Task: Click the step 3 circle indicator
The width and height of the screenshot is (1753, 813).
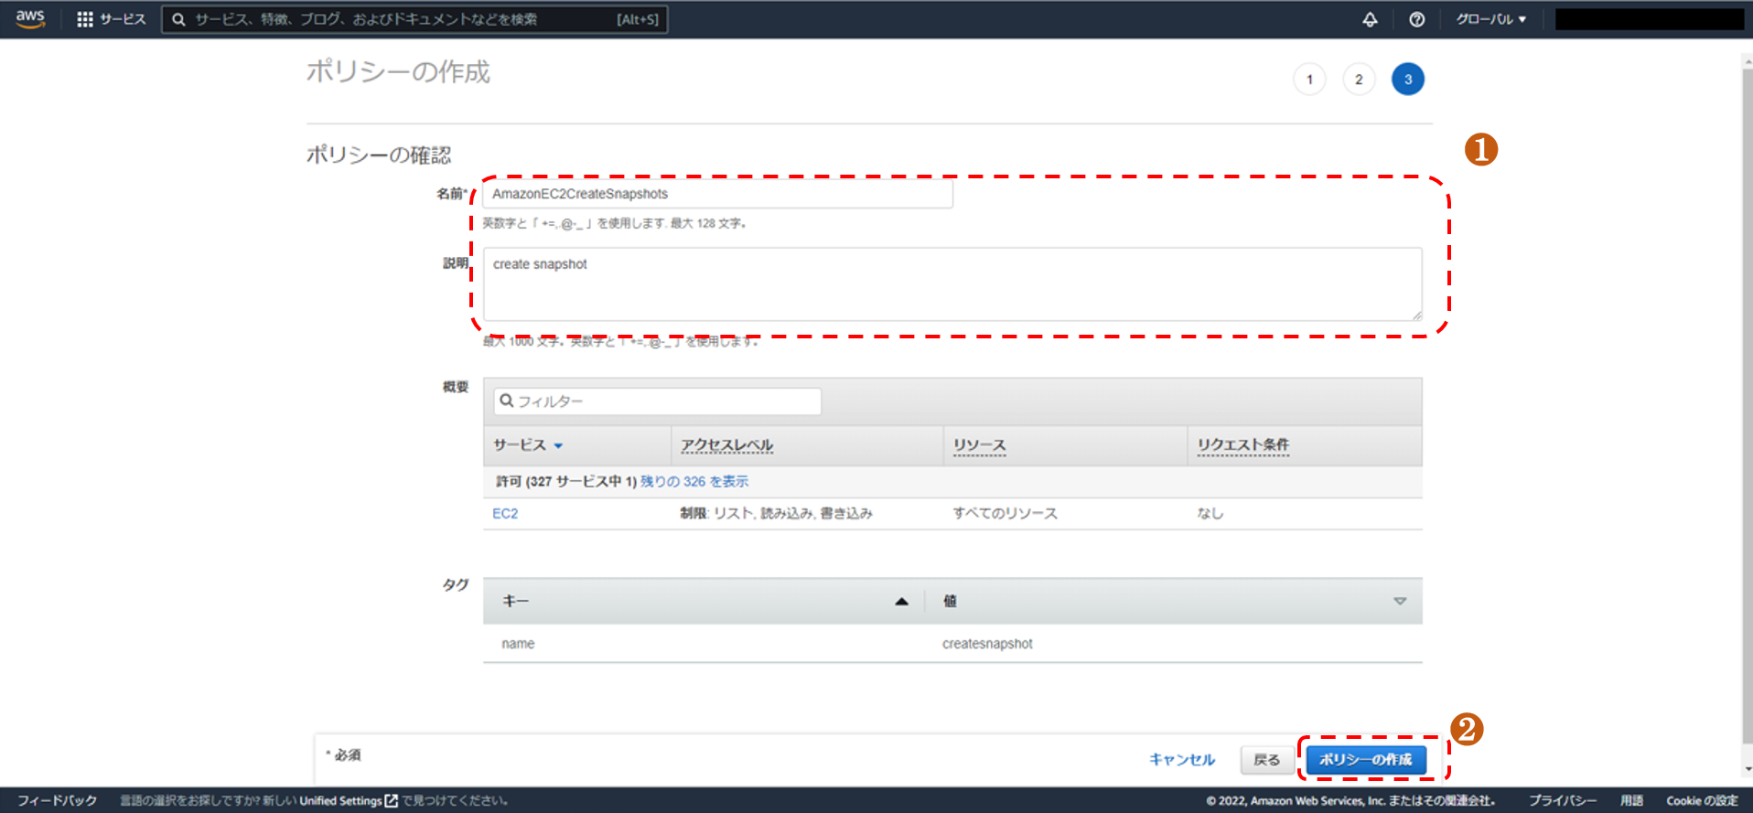Action: 1407,80
